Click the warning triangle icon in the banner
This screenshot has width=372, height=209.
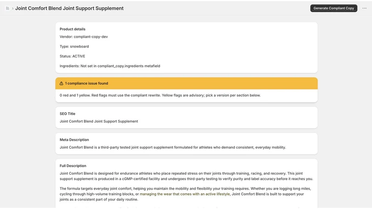pos(61,84)
